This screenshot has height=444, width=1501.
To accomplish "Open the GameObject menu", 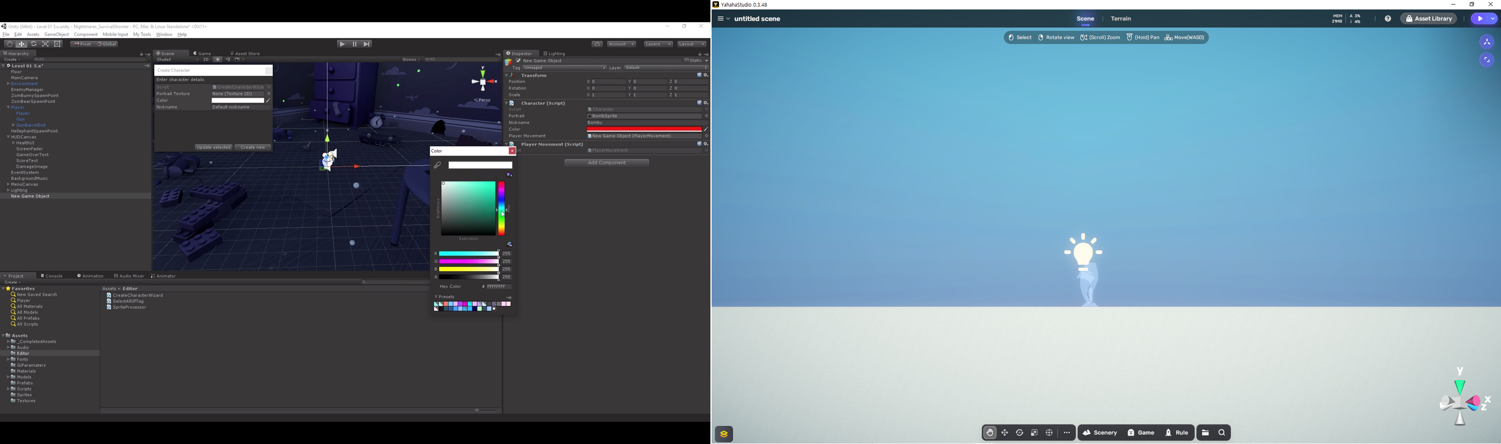I will tap(56, 34).
